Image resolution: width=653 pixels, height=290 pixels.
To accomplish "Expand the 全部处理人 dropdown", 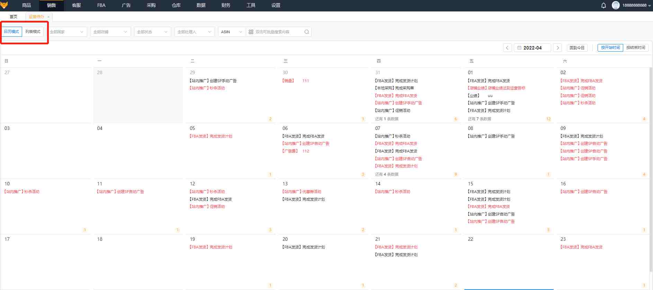I will coord(195,32).
